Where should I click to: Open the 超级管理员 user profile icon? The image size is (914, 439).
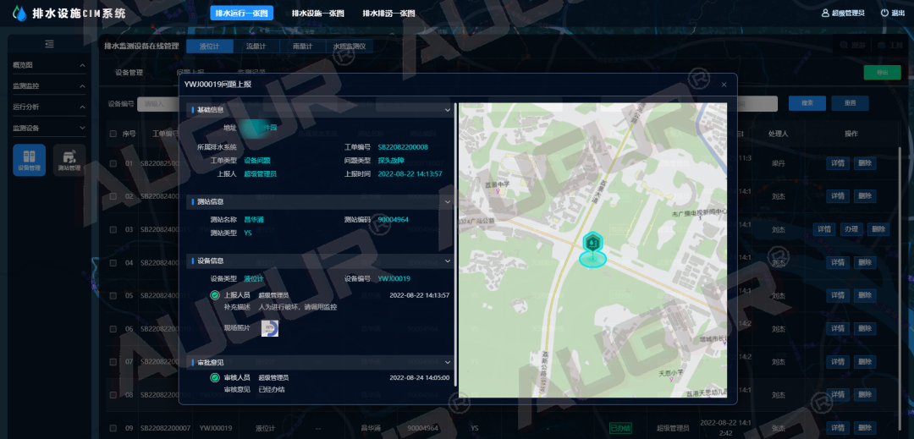click(826, 13)
